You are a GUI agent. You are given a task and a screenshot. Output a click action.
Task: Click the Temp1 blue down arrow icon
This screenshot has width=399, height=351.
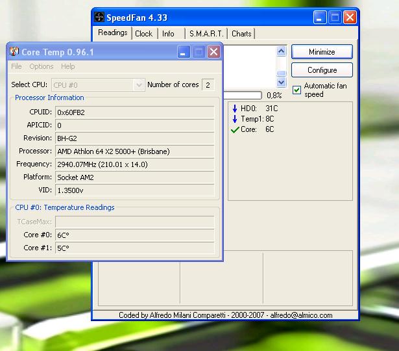pyautogui.click(x=235, y=119)
